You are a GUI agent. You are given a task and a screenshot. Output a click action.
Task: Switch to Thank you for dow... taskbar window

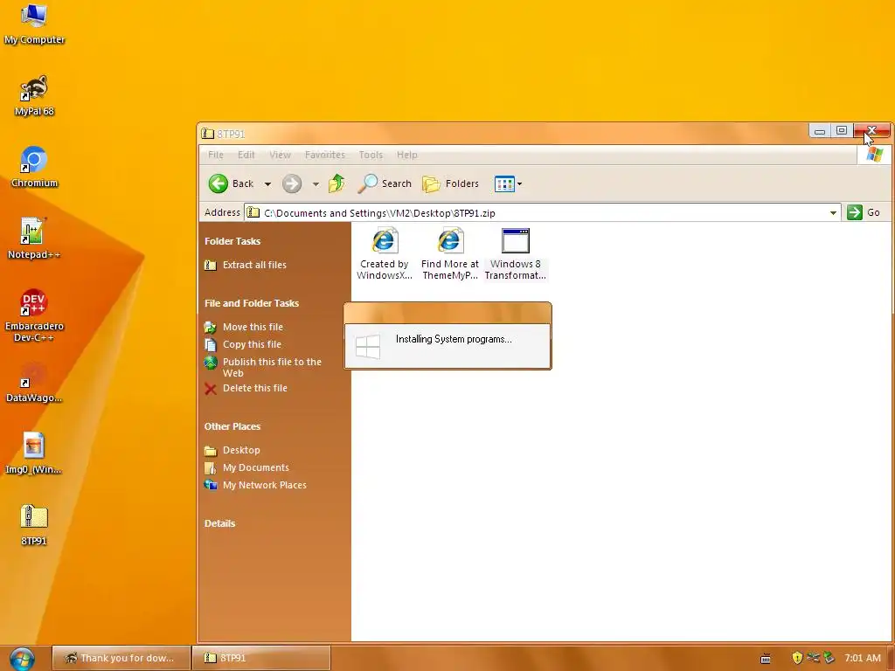(121, 658)
